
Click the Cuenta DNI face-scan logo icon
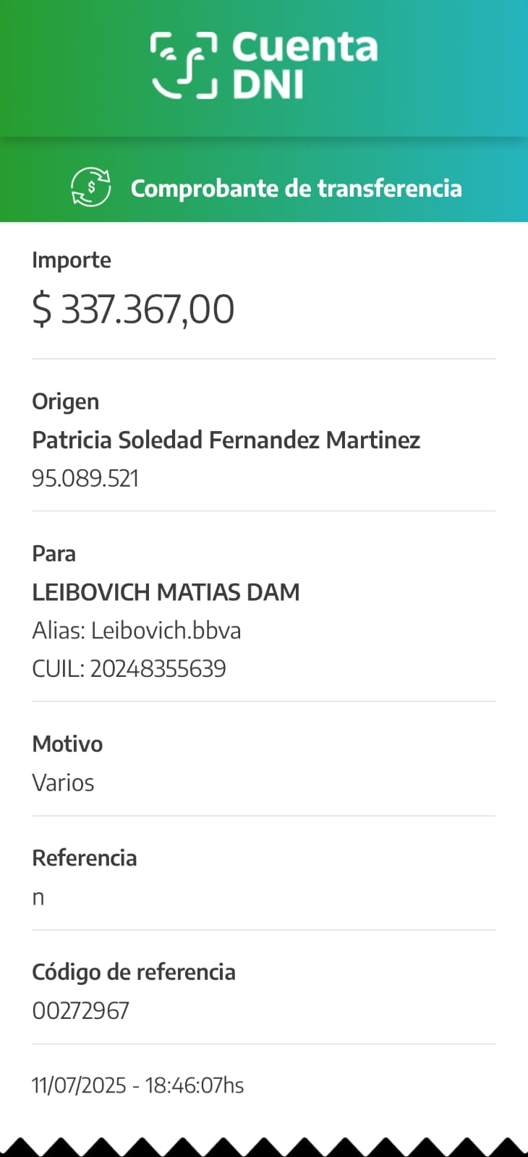[x=184, y=65]
